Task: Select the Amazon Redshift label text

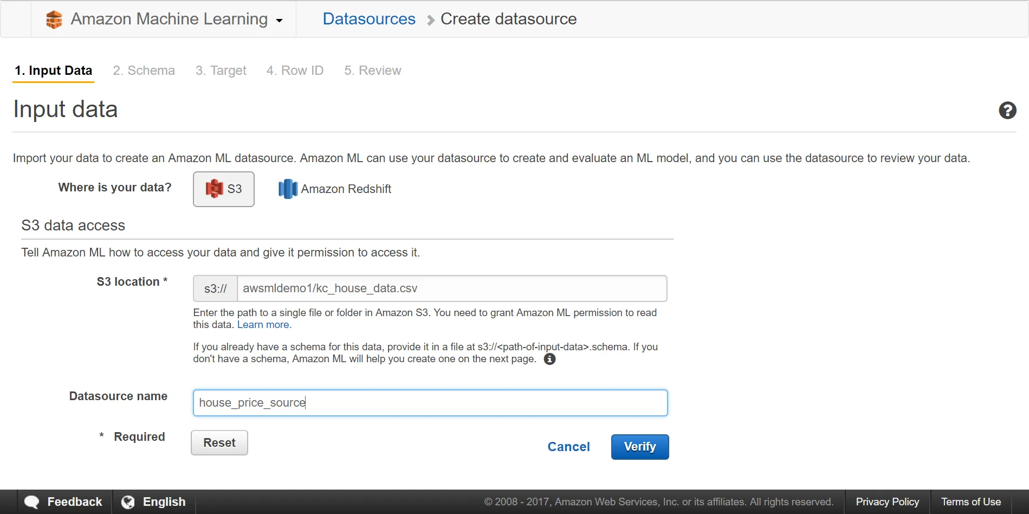Action: pos(346,189)
